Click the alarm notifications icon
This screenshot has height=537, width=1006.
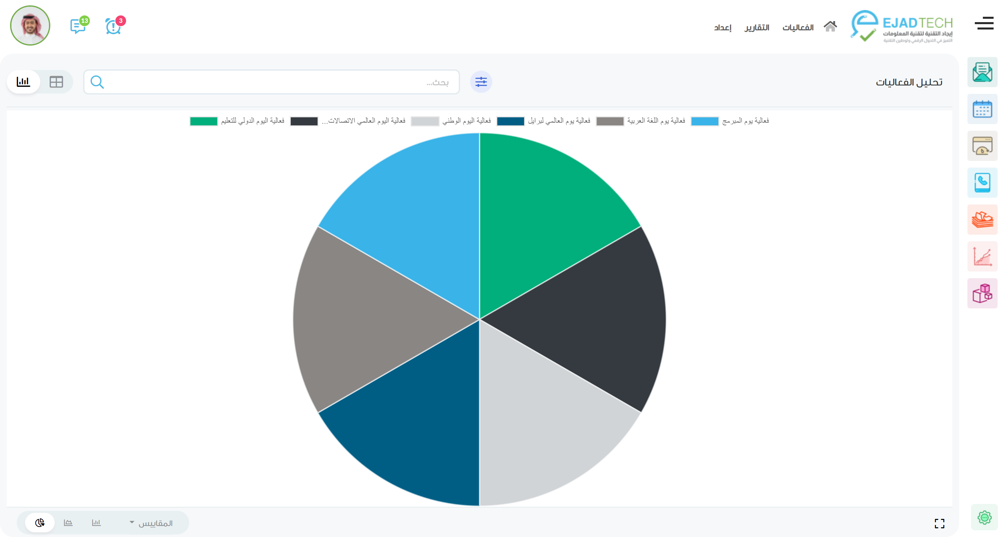click(x=113, y=26)
